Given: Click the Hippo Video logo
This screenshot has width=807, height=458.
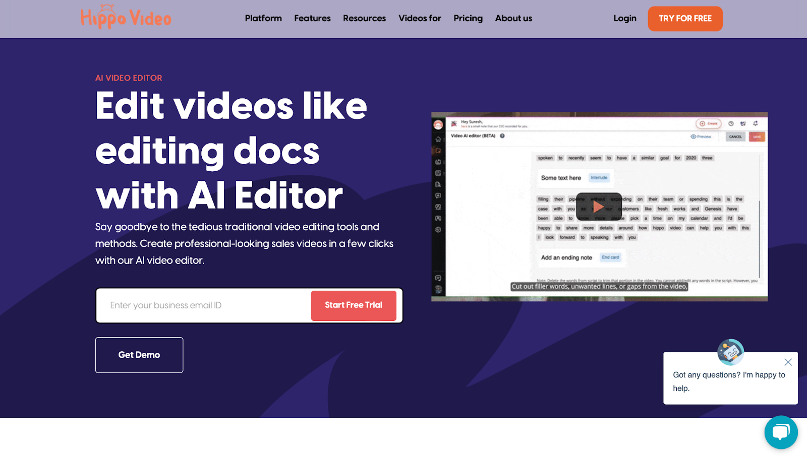Looking at the screenshot, I should (126, 17).
